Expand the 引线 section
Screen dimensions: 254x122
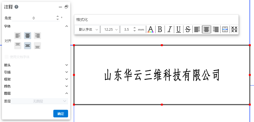tap(66, 72)
